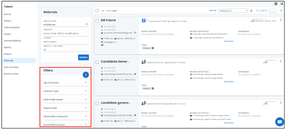Viewport: 285px width, 130px height.
Task: Expand Audience Type filter
Action: 66,91
